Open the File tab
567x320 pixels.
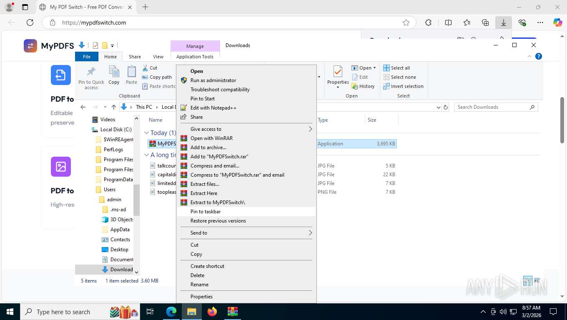(87, 57)
